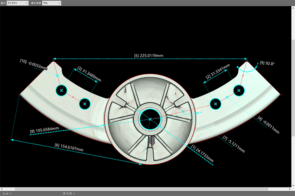Select the far-right hole cross marker
The height and width of the screenshot is (196, 295).
(239, 90)
